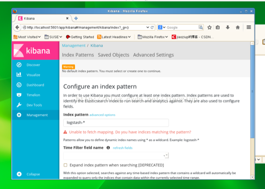Screen dimensions: 265x189
Task: Click the Kibana breadcrumb link
Action: point(97,45)
